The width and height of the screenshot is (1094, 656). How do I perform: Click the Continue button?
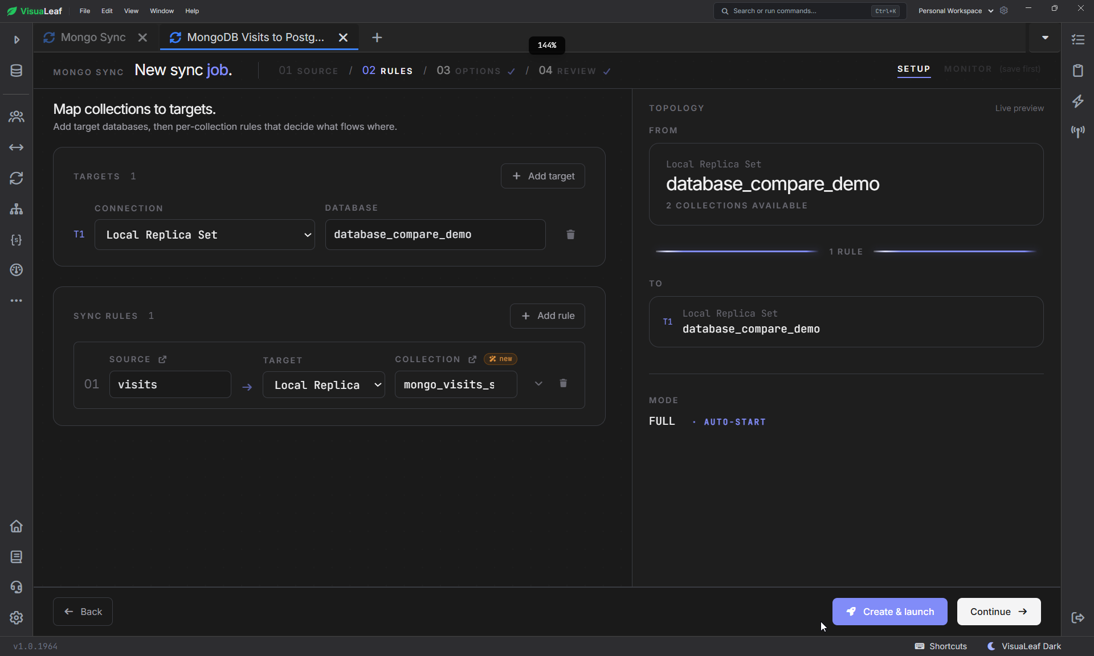(x=999, y=612)
